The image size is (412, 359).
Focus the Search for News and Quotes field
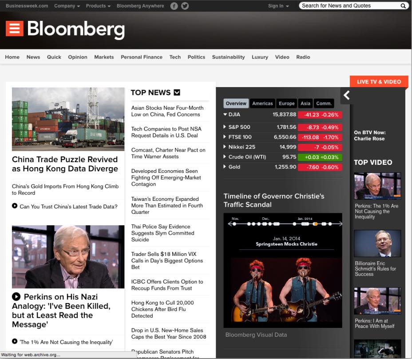tap(350, 6)
